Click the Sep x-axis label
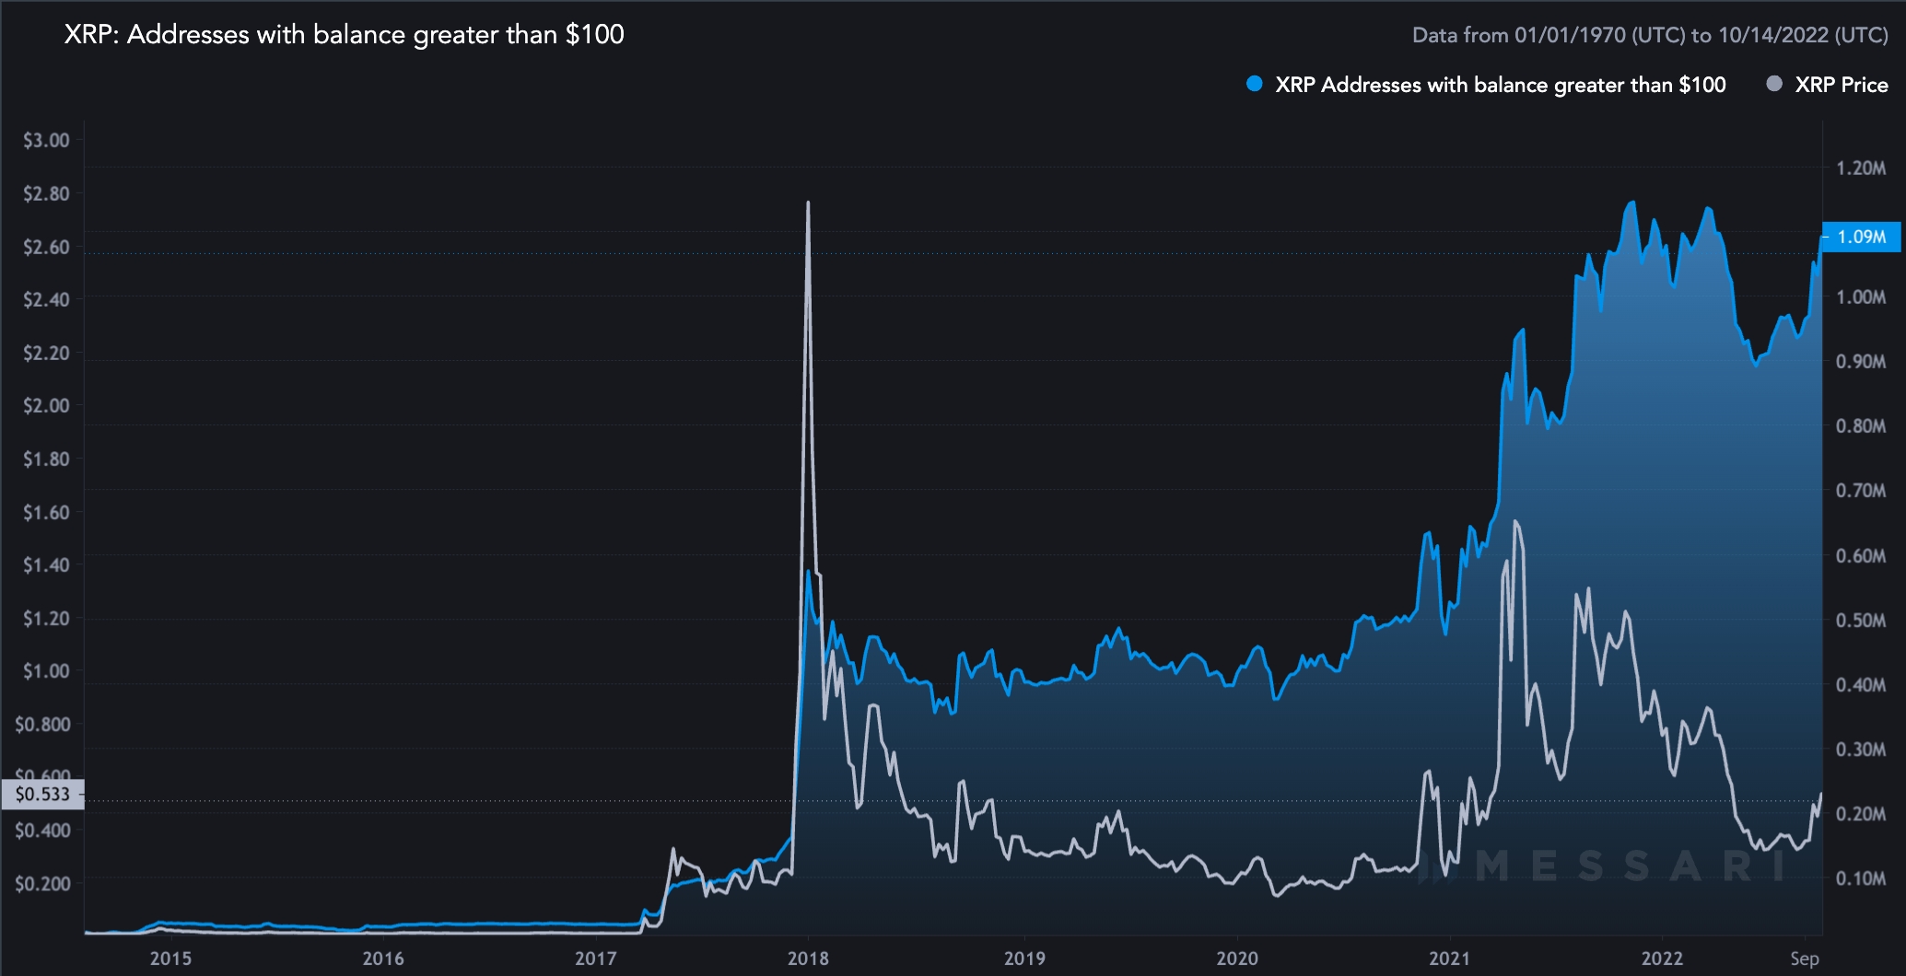Viewport: 1906px width, 976px height. click(x=1805, y=959)
